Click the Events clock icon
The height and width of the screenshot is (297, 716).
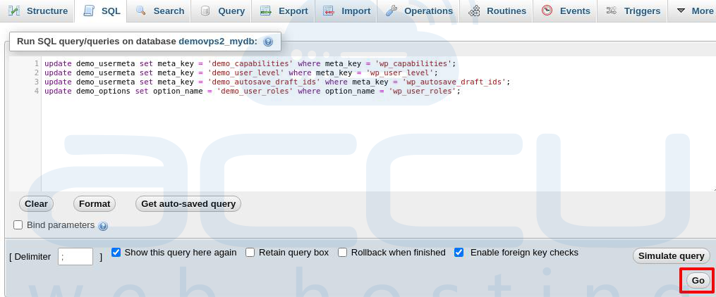(547, 11)
